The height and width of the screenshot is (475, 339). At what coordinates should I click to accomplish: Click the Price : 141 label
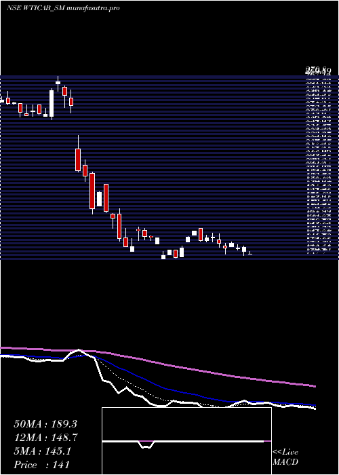pyautogui.click(x=42, y=465)
